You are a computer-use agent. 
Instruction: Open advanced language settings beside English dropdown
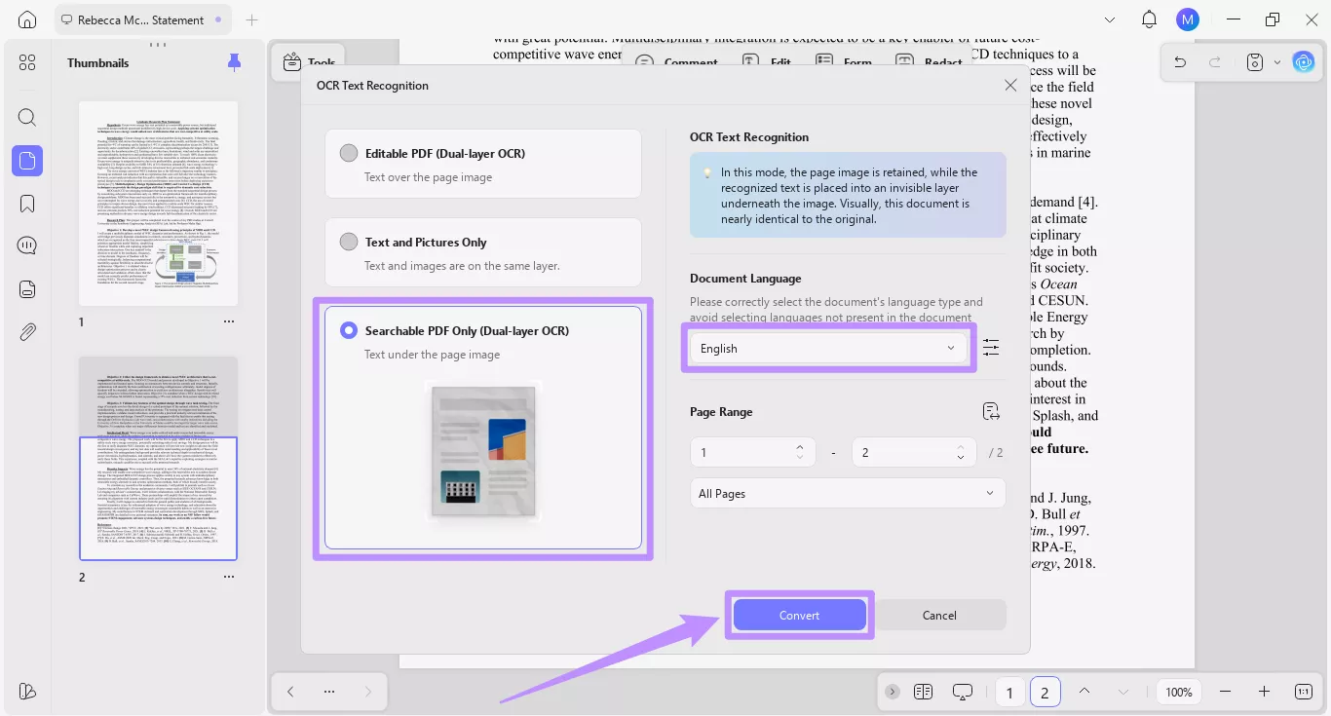(991, 347)
